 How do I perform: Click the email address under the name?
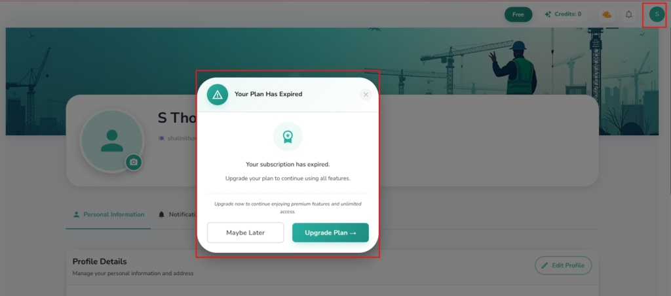[x=178, y=138]
